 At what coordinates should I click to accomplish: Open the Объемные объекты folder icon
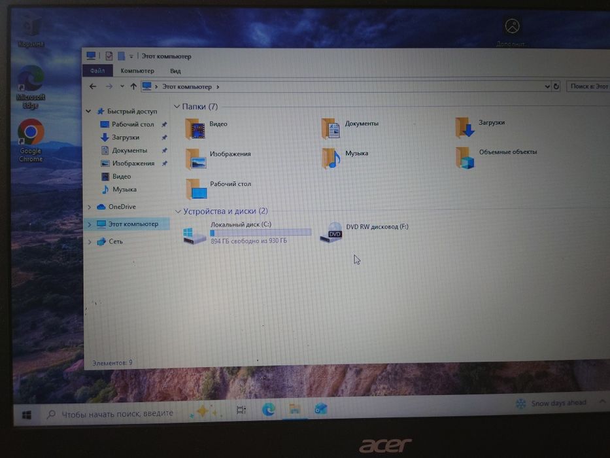tap(466, 157)
